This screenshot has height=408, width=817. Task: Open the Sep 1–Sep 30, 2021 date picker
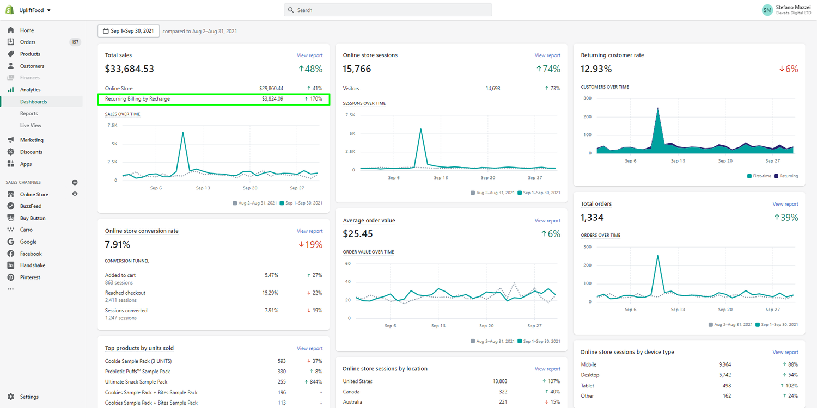tap(129, 31)
